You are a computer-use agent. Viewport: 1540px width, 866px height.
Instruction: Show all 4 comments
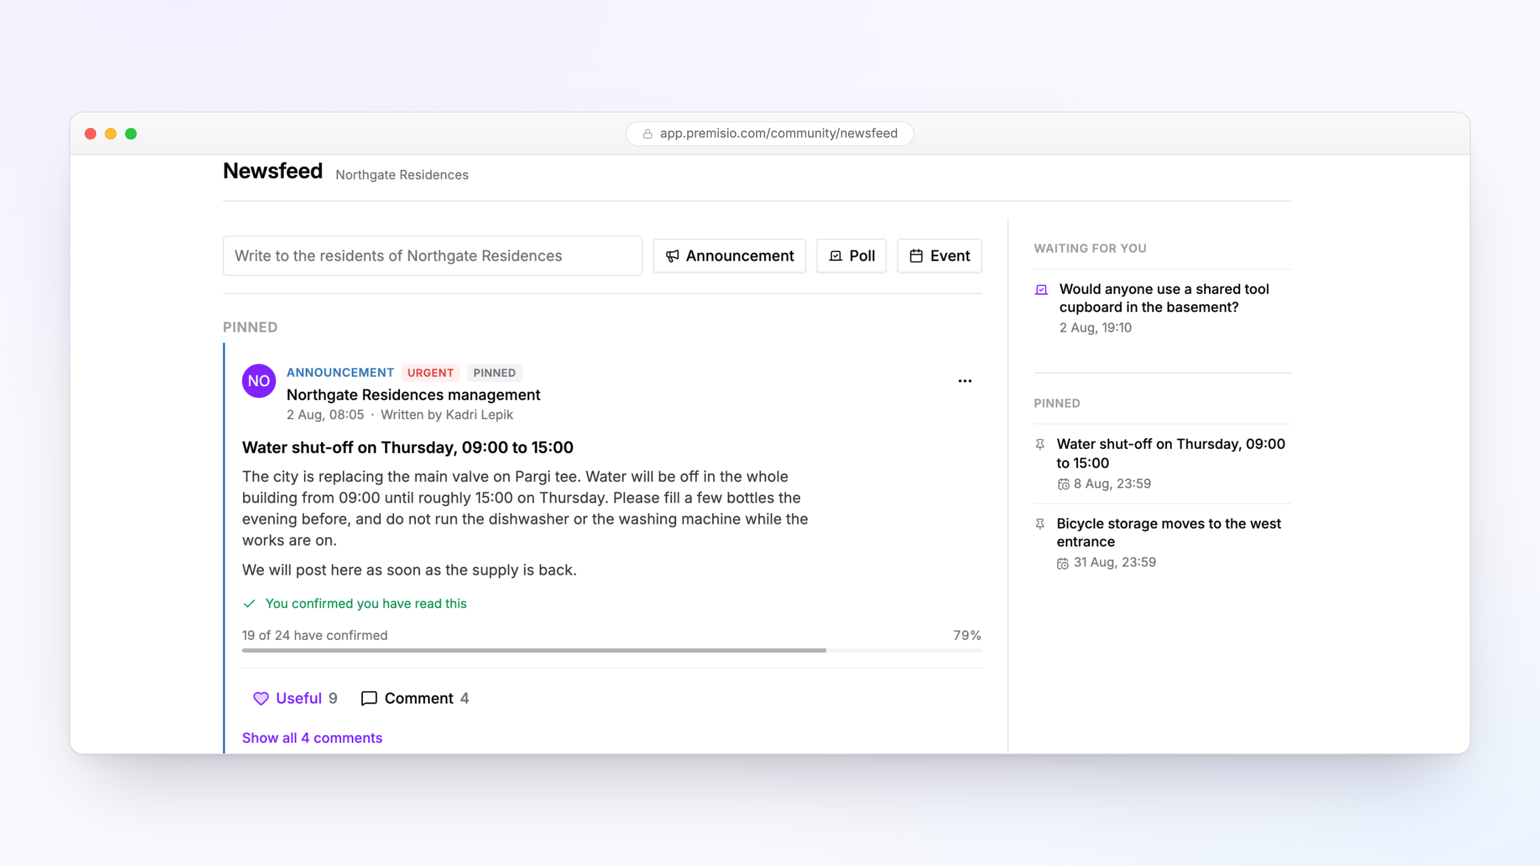click(312, 738)
